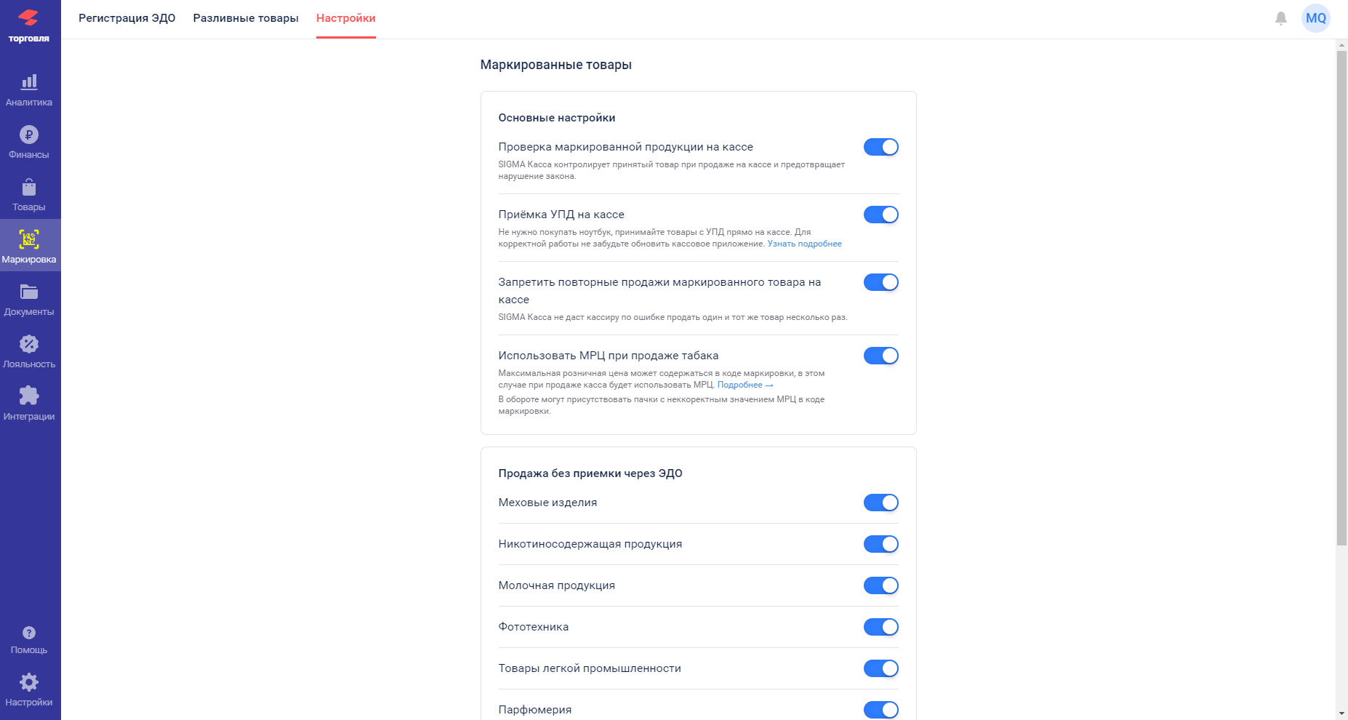Click the notifications bell icon
Image resolution: width=1348 pixels, height=720 pixels.
point(1281,18)
